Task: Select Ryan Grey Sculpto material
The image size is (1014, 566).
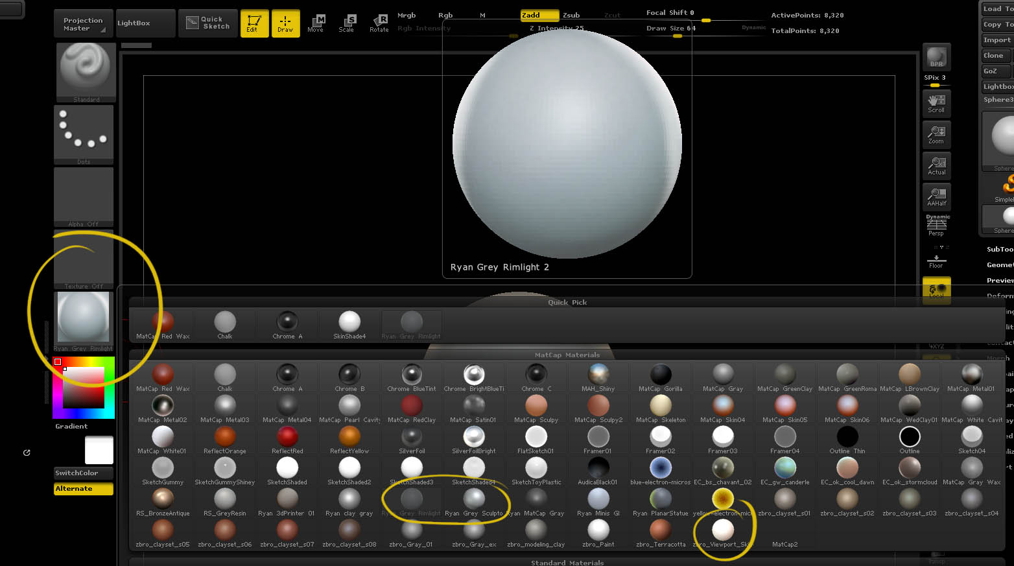Action: (x=474, y=502)
